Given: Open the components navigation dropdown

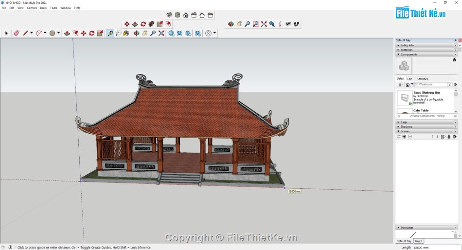Looking at the screenshot, I should [x=412, y=84].
